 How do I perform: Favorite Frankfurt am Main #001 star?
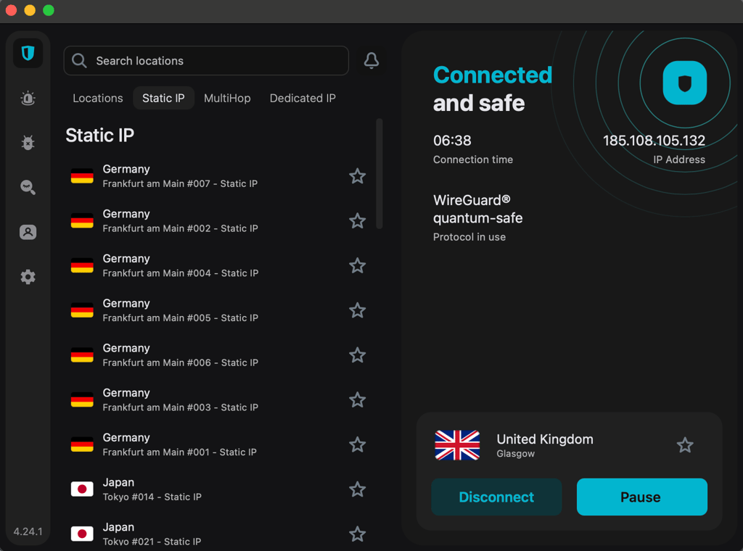pyautogui.click(x=357, y=444)
